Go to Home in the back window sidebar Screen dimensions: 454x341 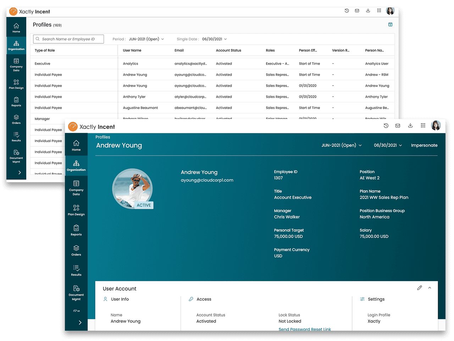(x=16, y=28)
